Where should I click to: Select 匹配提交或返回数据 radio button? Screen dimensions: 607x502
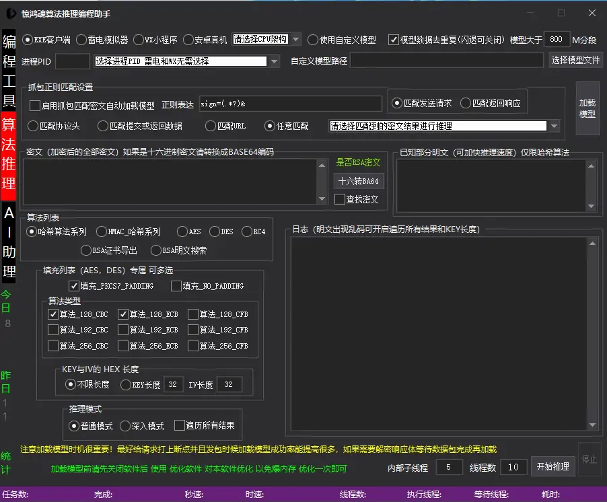click(140, 126)
